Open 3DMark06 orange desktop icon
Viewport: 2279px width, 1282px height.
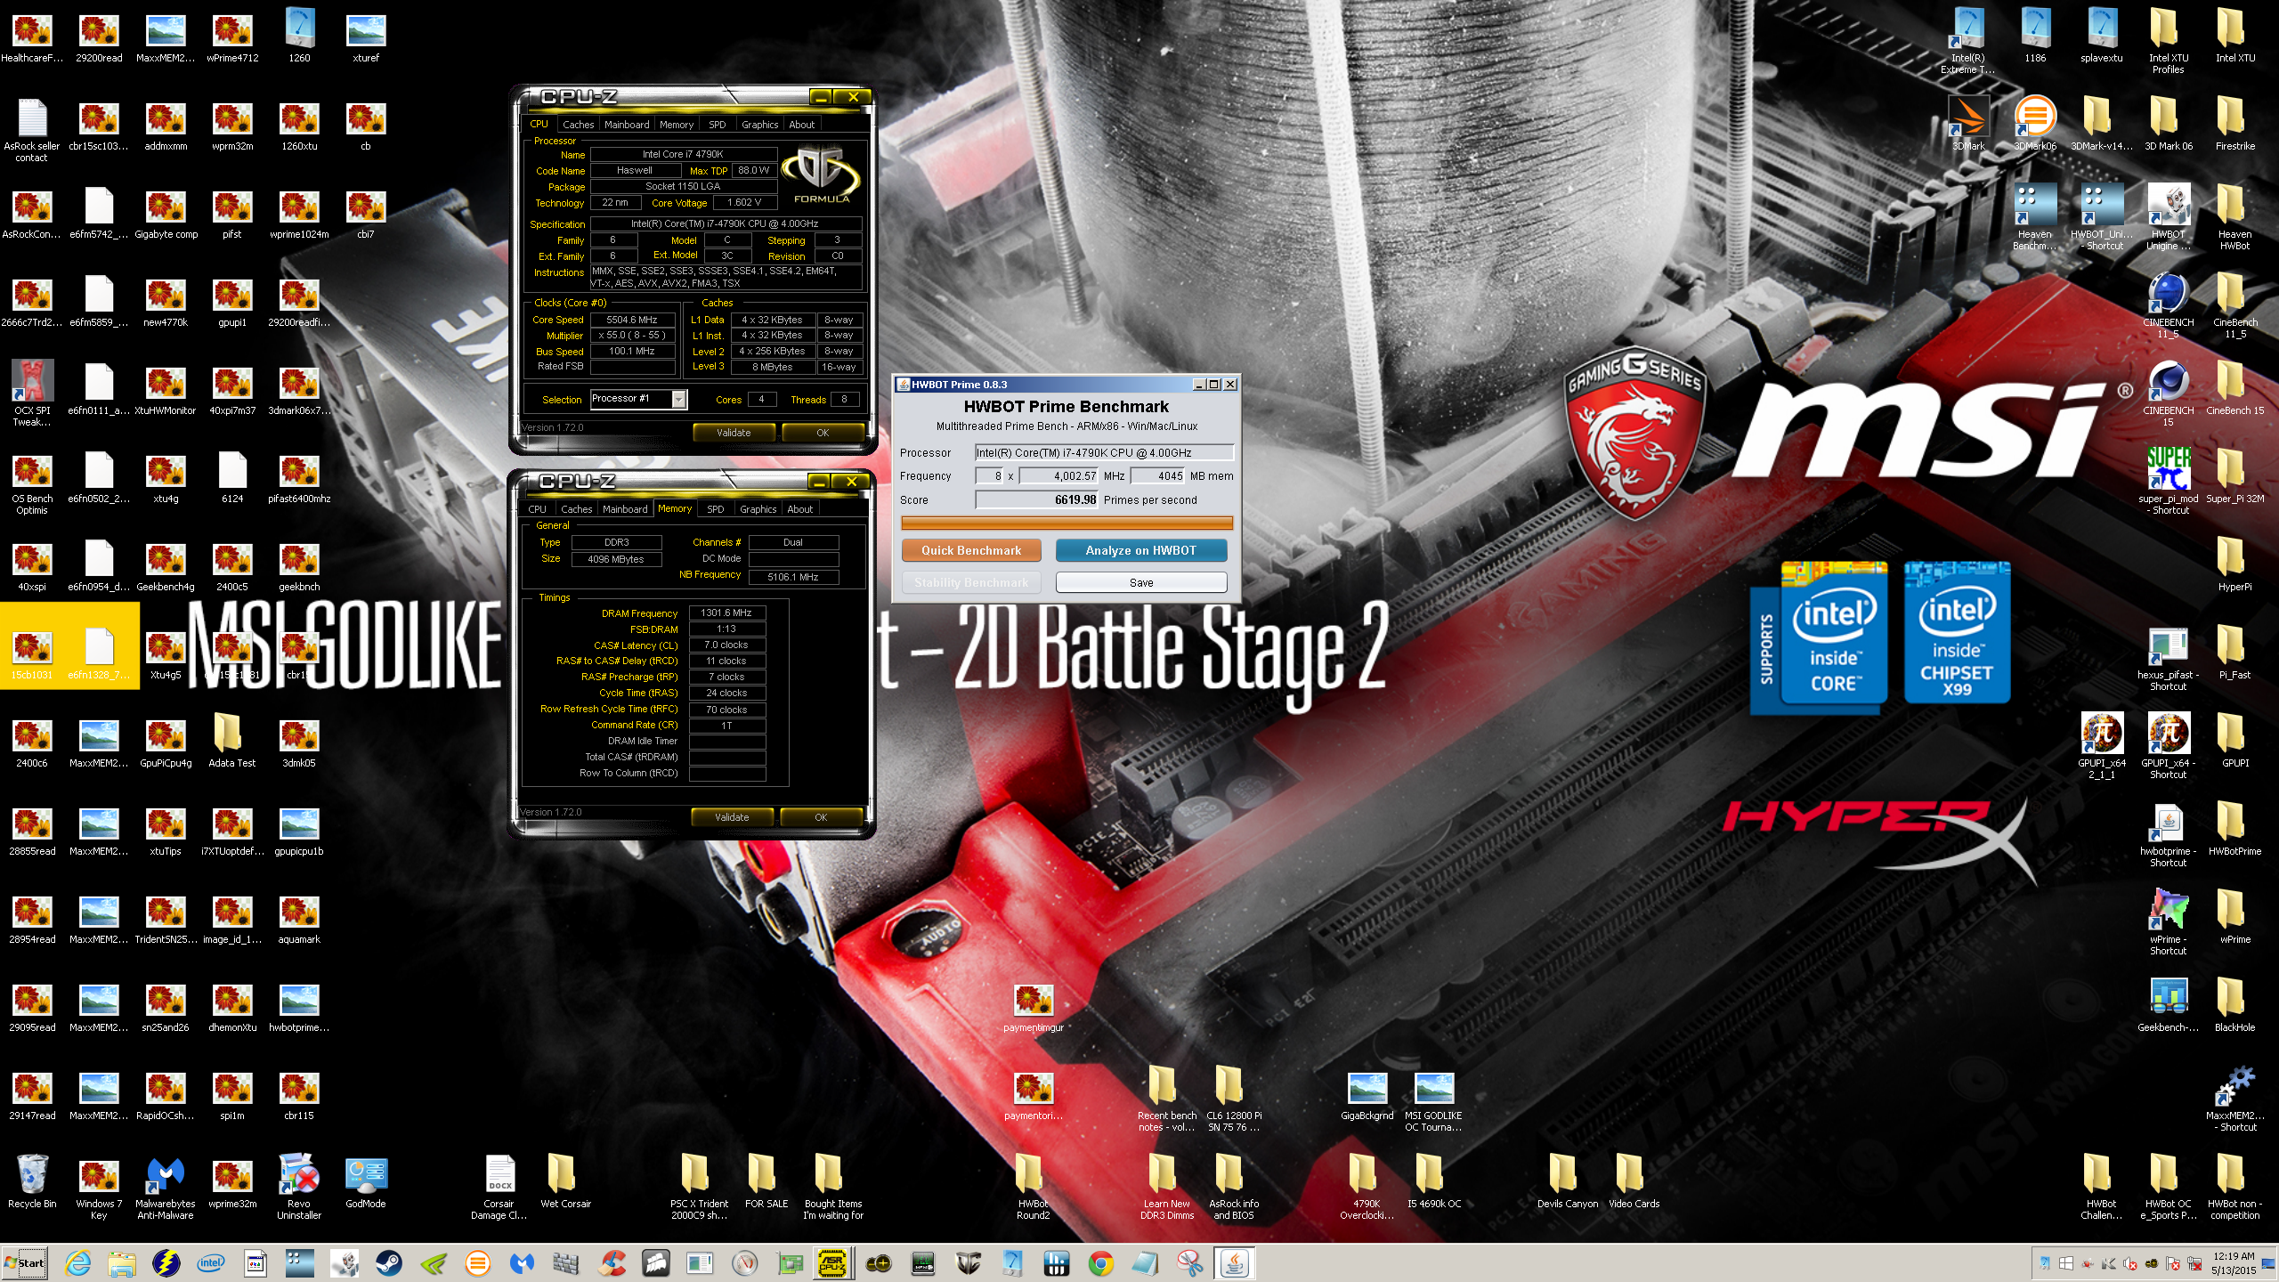[2035, 124]
